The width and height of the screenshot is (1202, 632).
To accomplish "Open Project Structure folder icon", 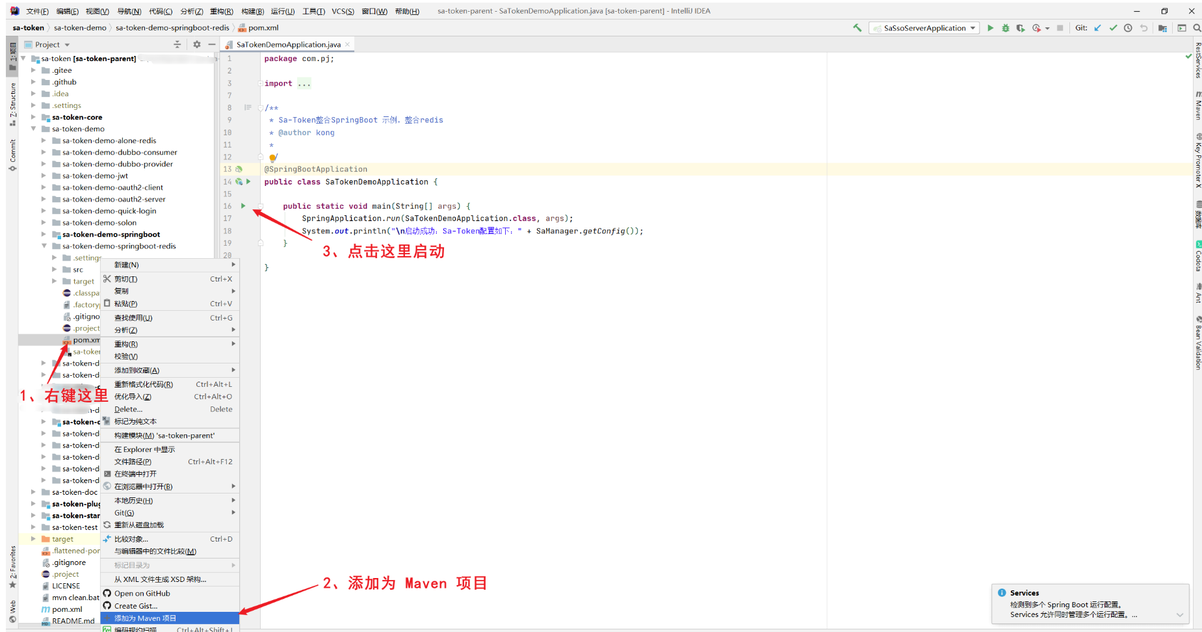I will click(x=1162, y=28).
